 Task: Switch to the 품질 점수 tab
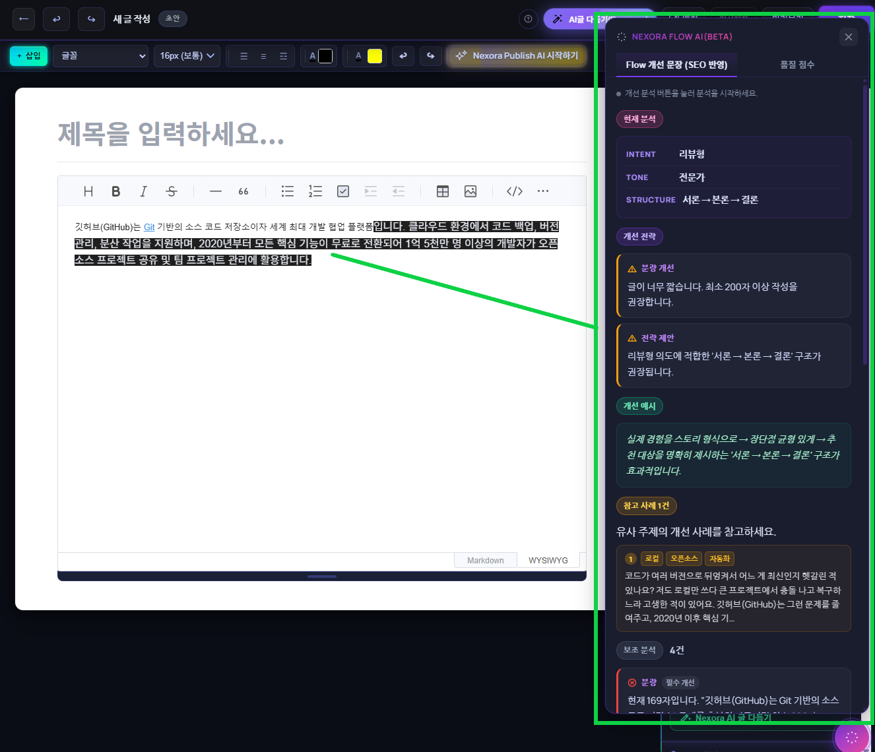[797, 65]
